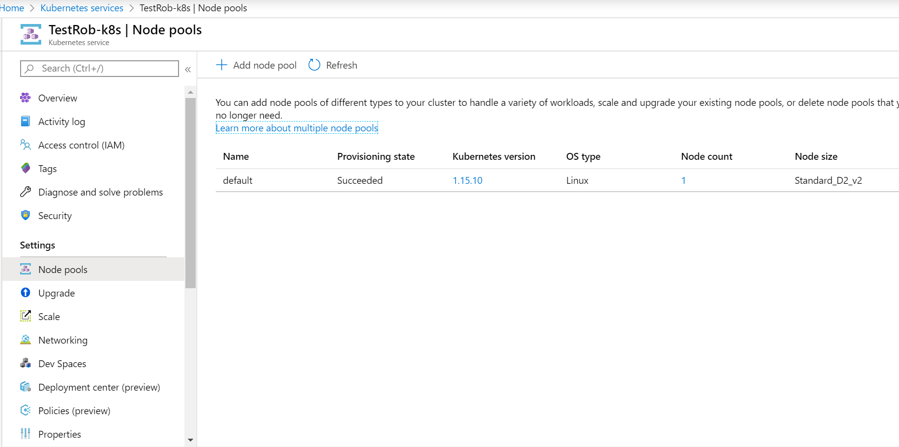The image size is (899, 447).
Task: Click the Name column header
Action: 236,156
